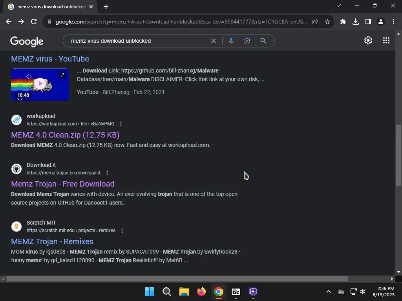Go forward with the browser forward arrow
The height and width of the screenshot is (301, 402).
point(21,22)
